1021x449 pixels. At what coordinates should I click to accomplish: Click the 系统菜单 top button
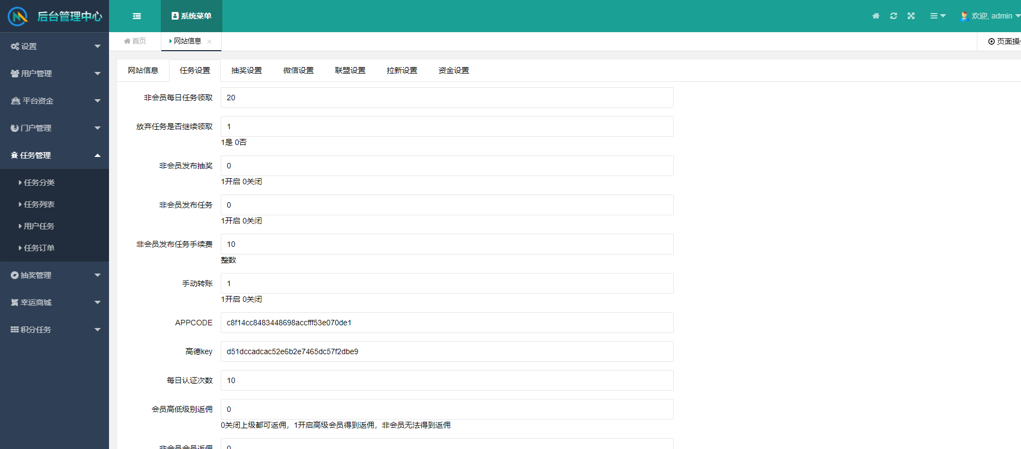click(x=191, y=16)
